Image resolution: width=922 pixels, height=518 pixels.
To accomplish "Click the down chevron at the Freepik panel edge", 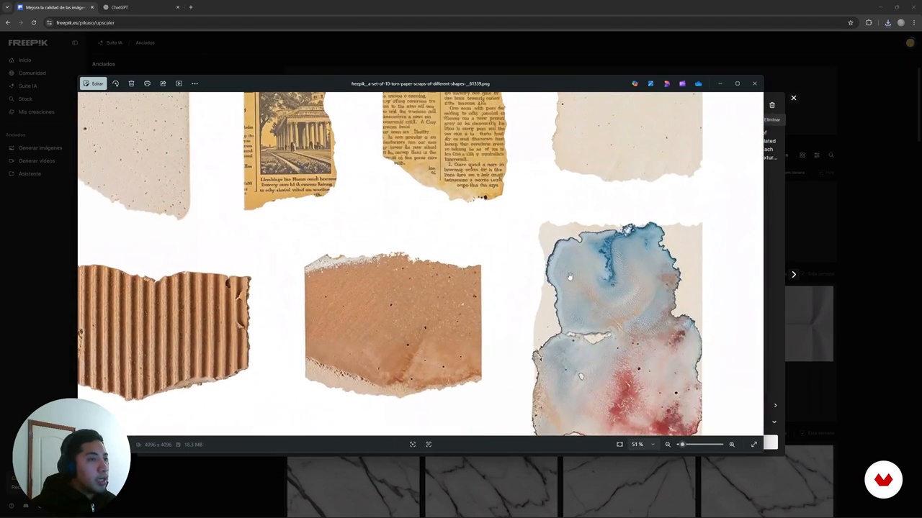I will pyautogui.click(x=775, y=422).
